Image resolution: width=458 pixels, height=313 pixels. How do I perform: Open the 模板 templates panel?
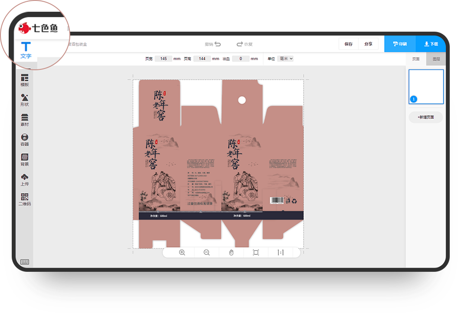click(x=25, y=80)
